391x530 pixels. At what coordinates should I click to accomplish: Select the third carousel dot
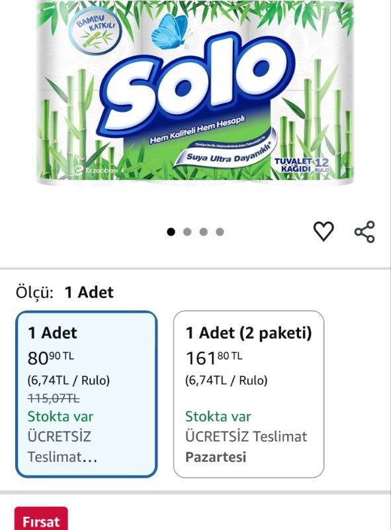[202, 230]
